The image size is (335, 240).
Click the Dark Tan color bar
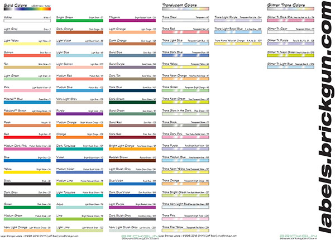tap(132, 79)
